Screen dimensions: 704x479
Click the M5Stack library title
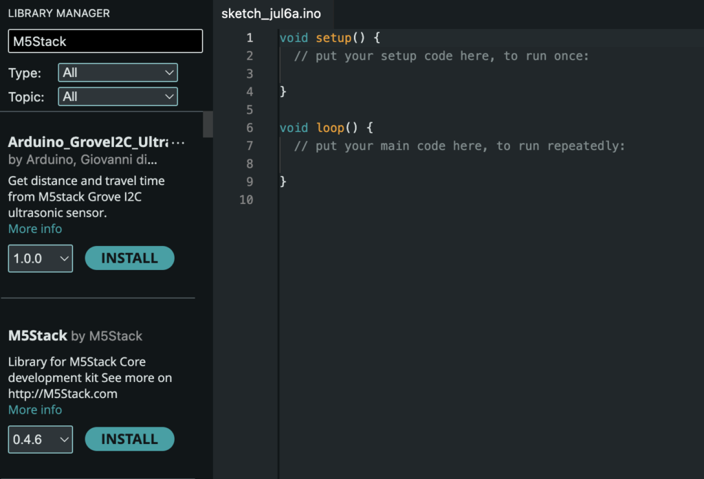tap(38, 336)
